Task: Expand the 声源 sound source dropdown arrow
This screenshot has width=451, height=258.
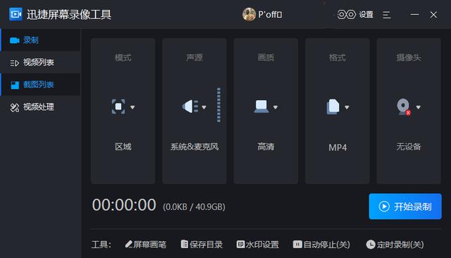Action: click(x=204, y=107)
